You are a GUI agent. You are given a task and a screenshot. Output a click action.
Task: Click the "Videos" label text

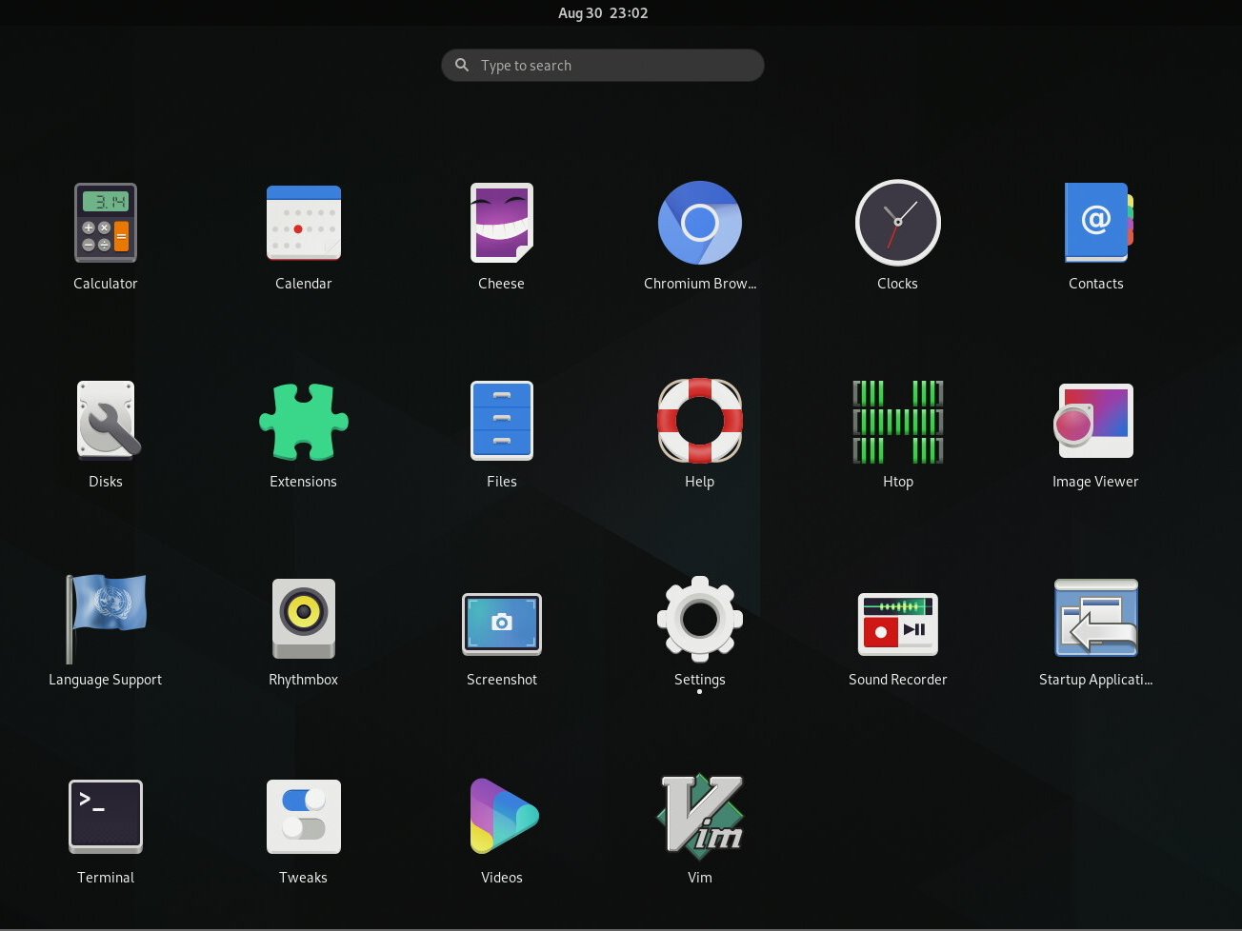[502, 878]
